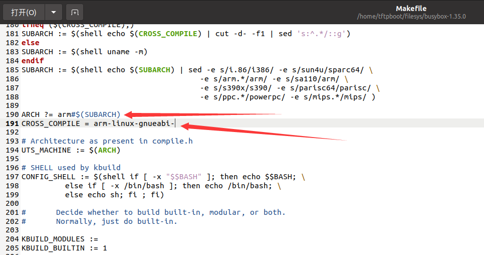Screen dimensions: 484x255
Task: Click the 'endif' keyword on line 184
Action: click(x=33, y=61)
